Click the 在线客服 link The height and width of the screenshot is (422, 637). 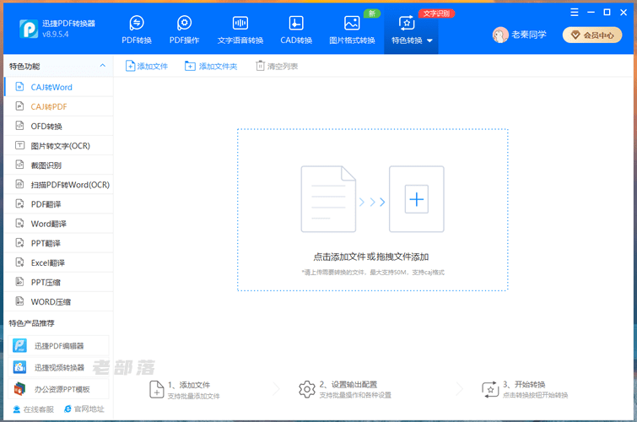[x=33, y=409]
